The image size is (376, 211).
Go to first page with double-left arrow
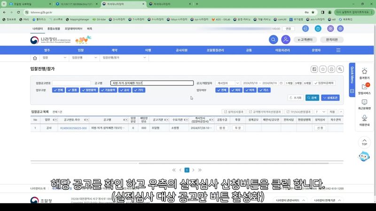click(x=174, y=170)
